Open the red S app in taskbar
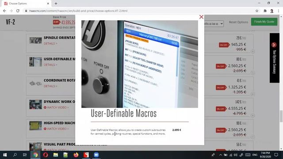This screenshot has height=159, width=283. coord(86,155)
